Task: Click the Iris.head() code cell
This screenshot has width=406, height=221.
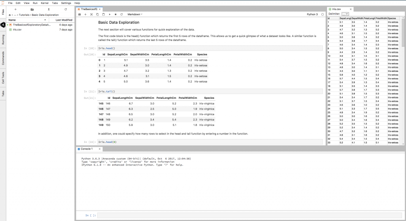Action: [210, 48]
